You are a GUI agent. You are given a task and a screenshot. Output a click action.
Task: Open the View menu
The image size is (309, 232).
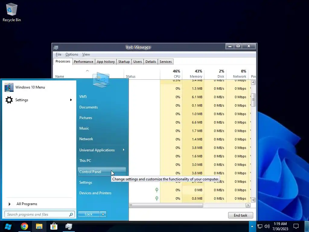point(86,54)
